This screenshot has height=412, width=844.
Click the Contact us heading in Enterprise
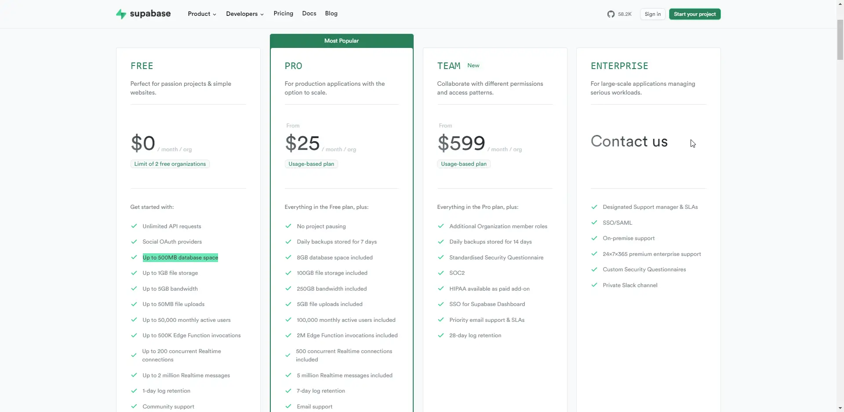[x=629, y=141]
